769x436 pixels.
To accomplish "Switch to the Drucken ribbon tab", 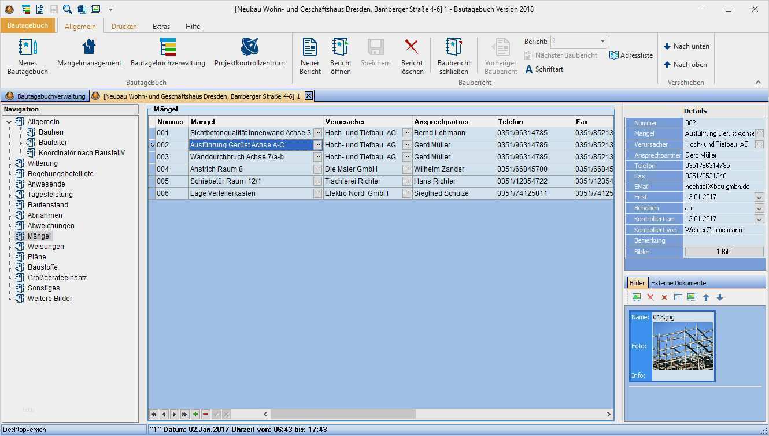I will [x=124, y=27].
